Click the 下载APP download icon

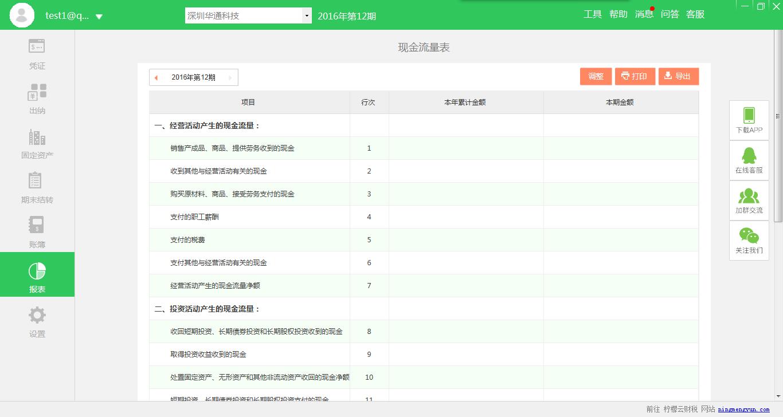749,119
